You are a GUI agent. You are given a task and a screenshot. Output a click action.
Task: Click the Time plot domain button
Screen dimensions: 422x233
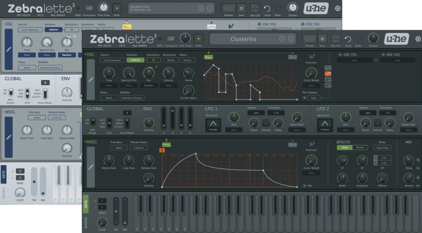tap(314, 98)
